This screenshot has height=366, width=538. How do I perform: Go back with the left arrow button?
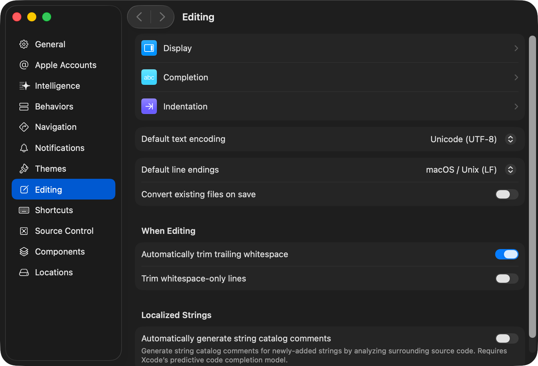pos(139,17)
